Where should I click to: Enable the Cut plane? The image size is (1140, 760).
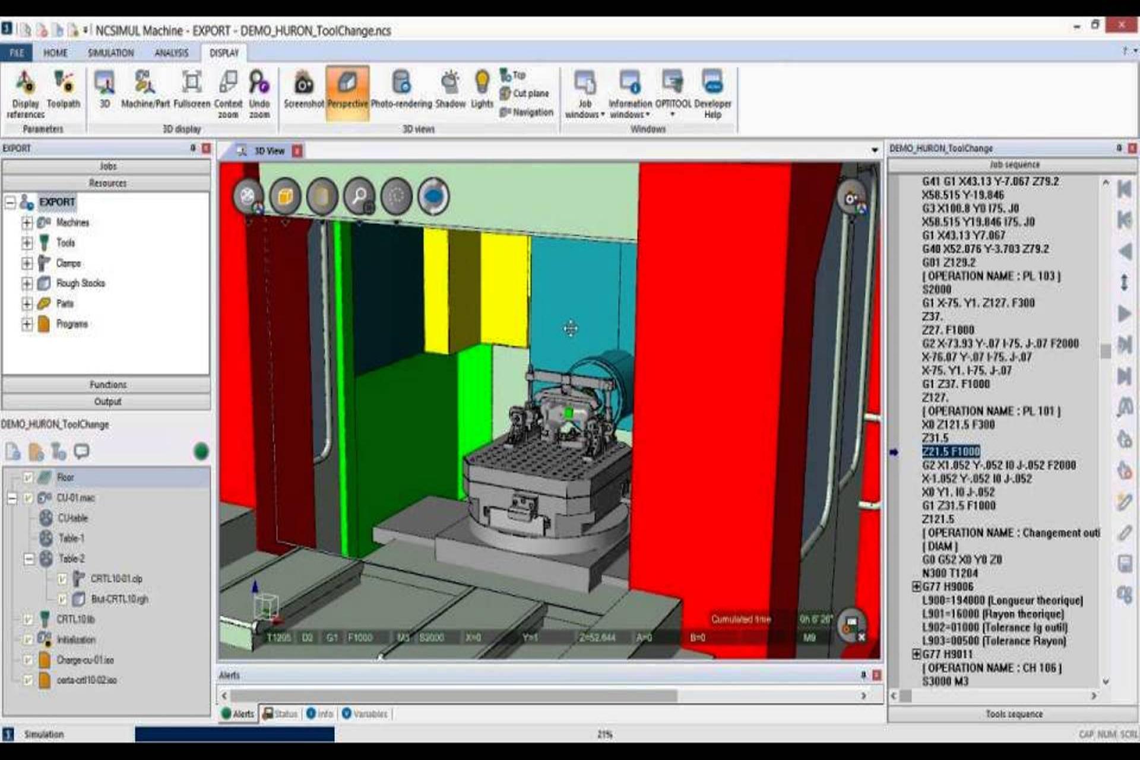click(524, 94)
